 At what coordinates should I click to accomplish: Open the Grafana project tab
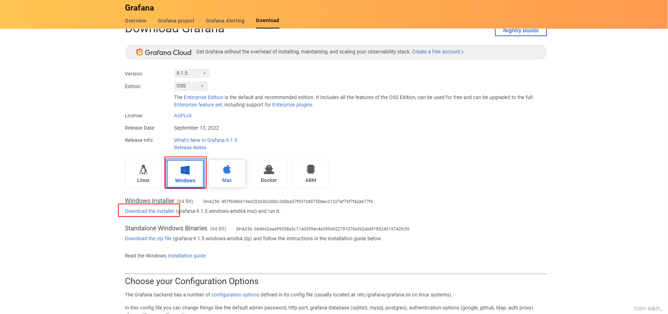(176, 21)
